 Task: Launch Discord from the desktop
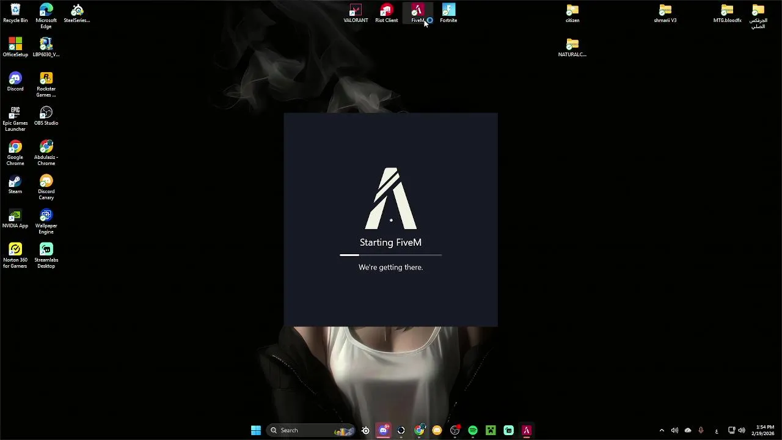click(15, 82)
